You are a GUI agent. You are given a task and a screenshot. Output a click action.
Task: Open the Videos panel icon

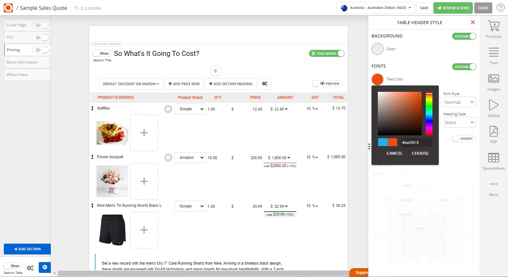[493, 105]
